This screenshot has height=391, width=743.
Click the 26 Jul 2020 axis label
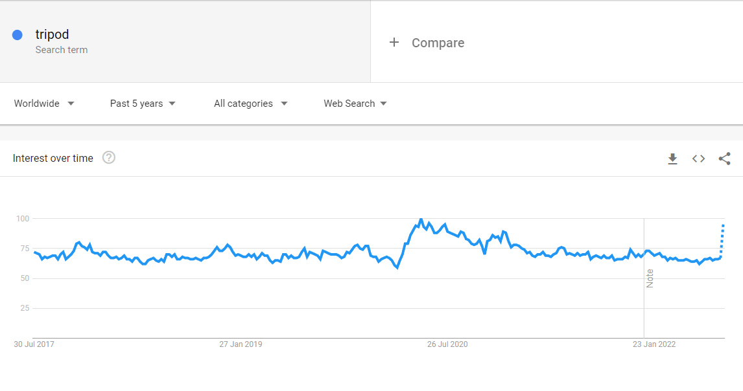tap(447, 344)
